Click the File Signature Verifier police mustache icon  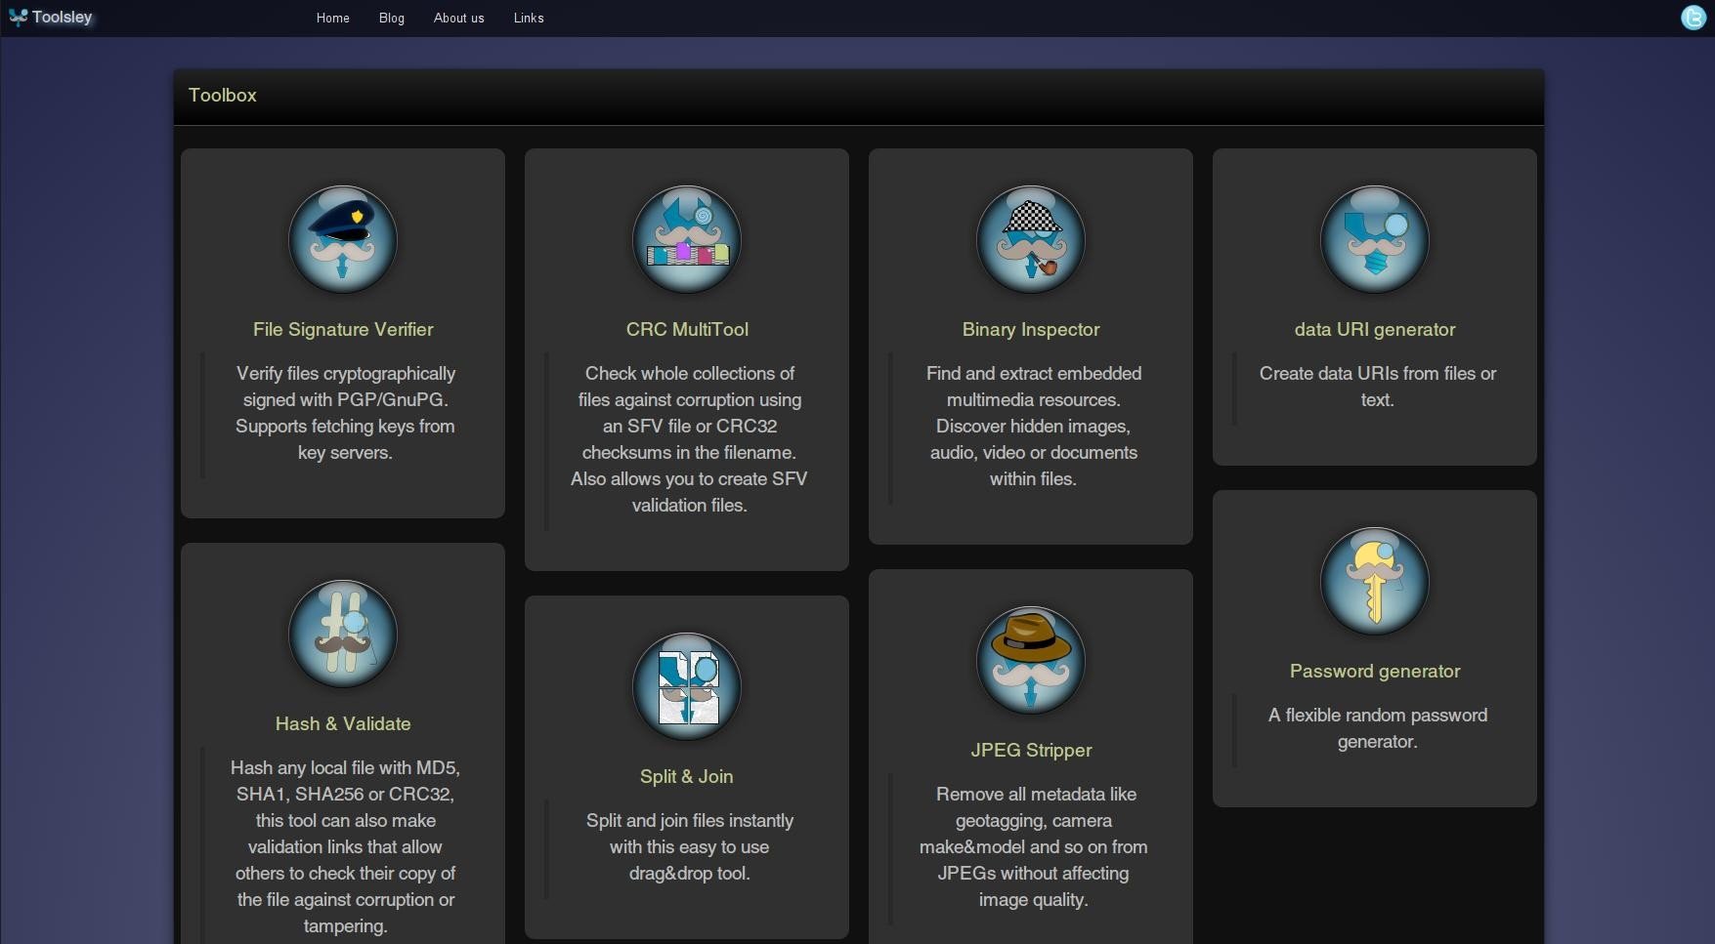coord(343,239)
